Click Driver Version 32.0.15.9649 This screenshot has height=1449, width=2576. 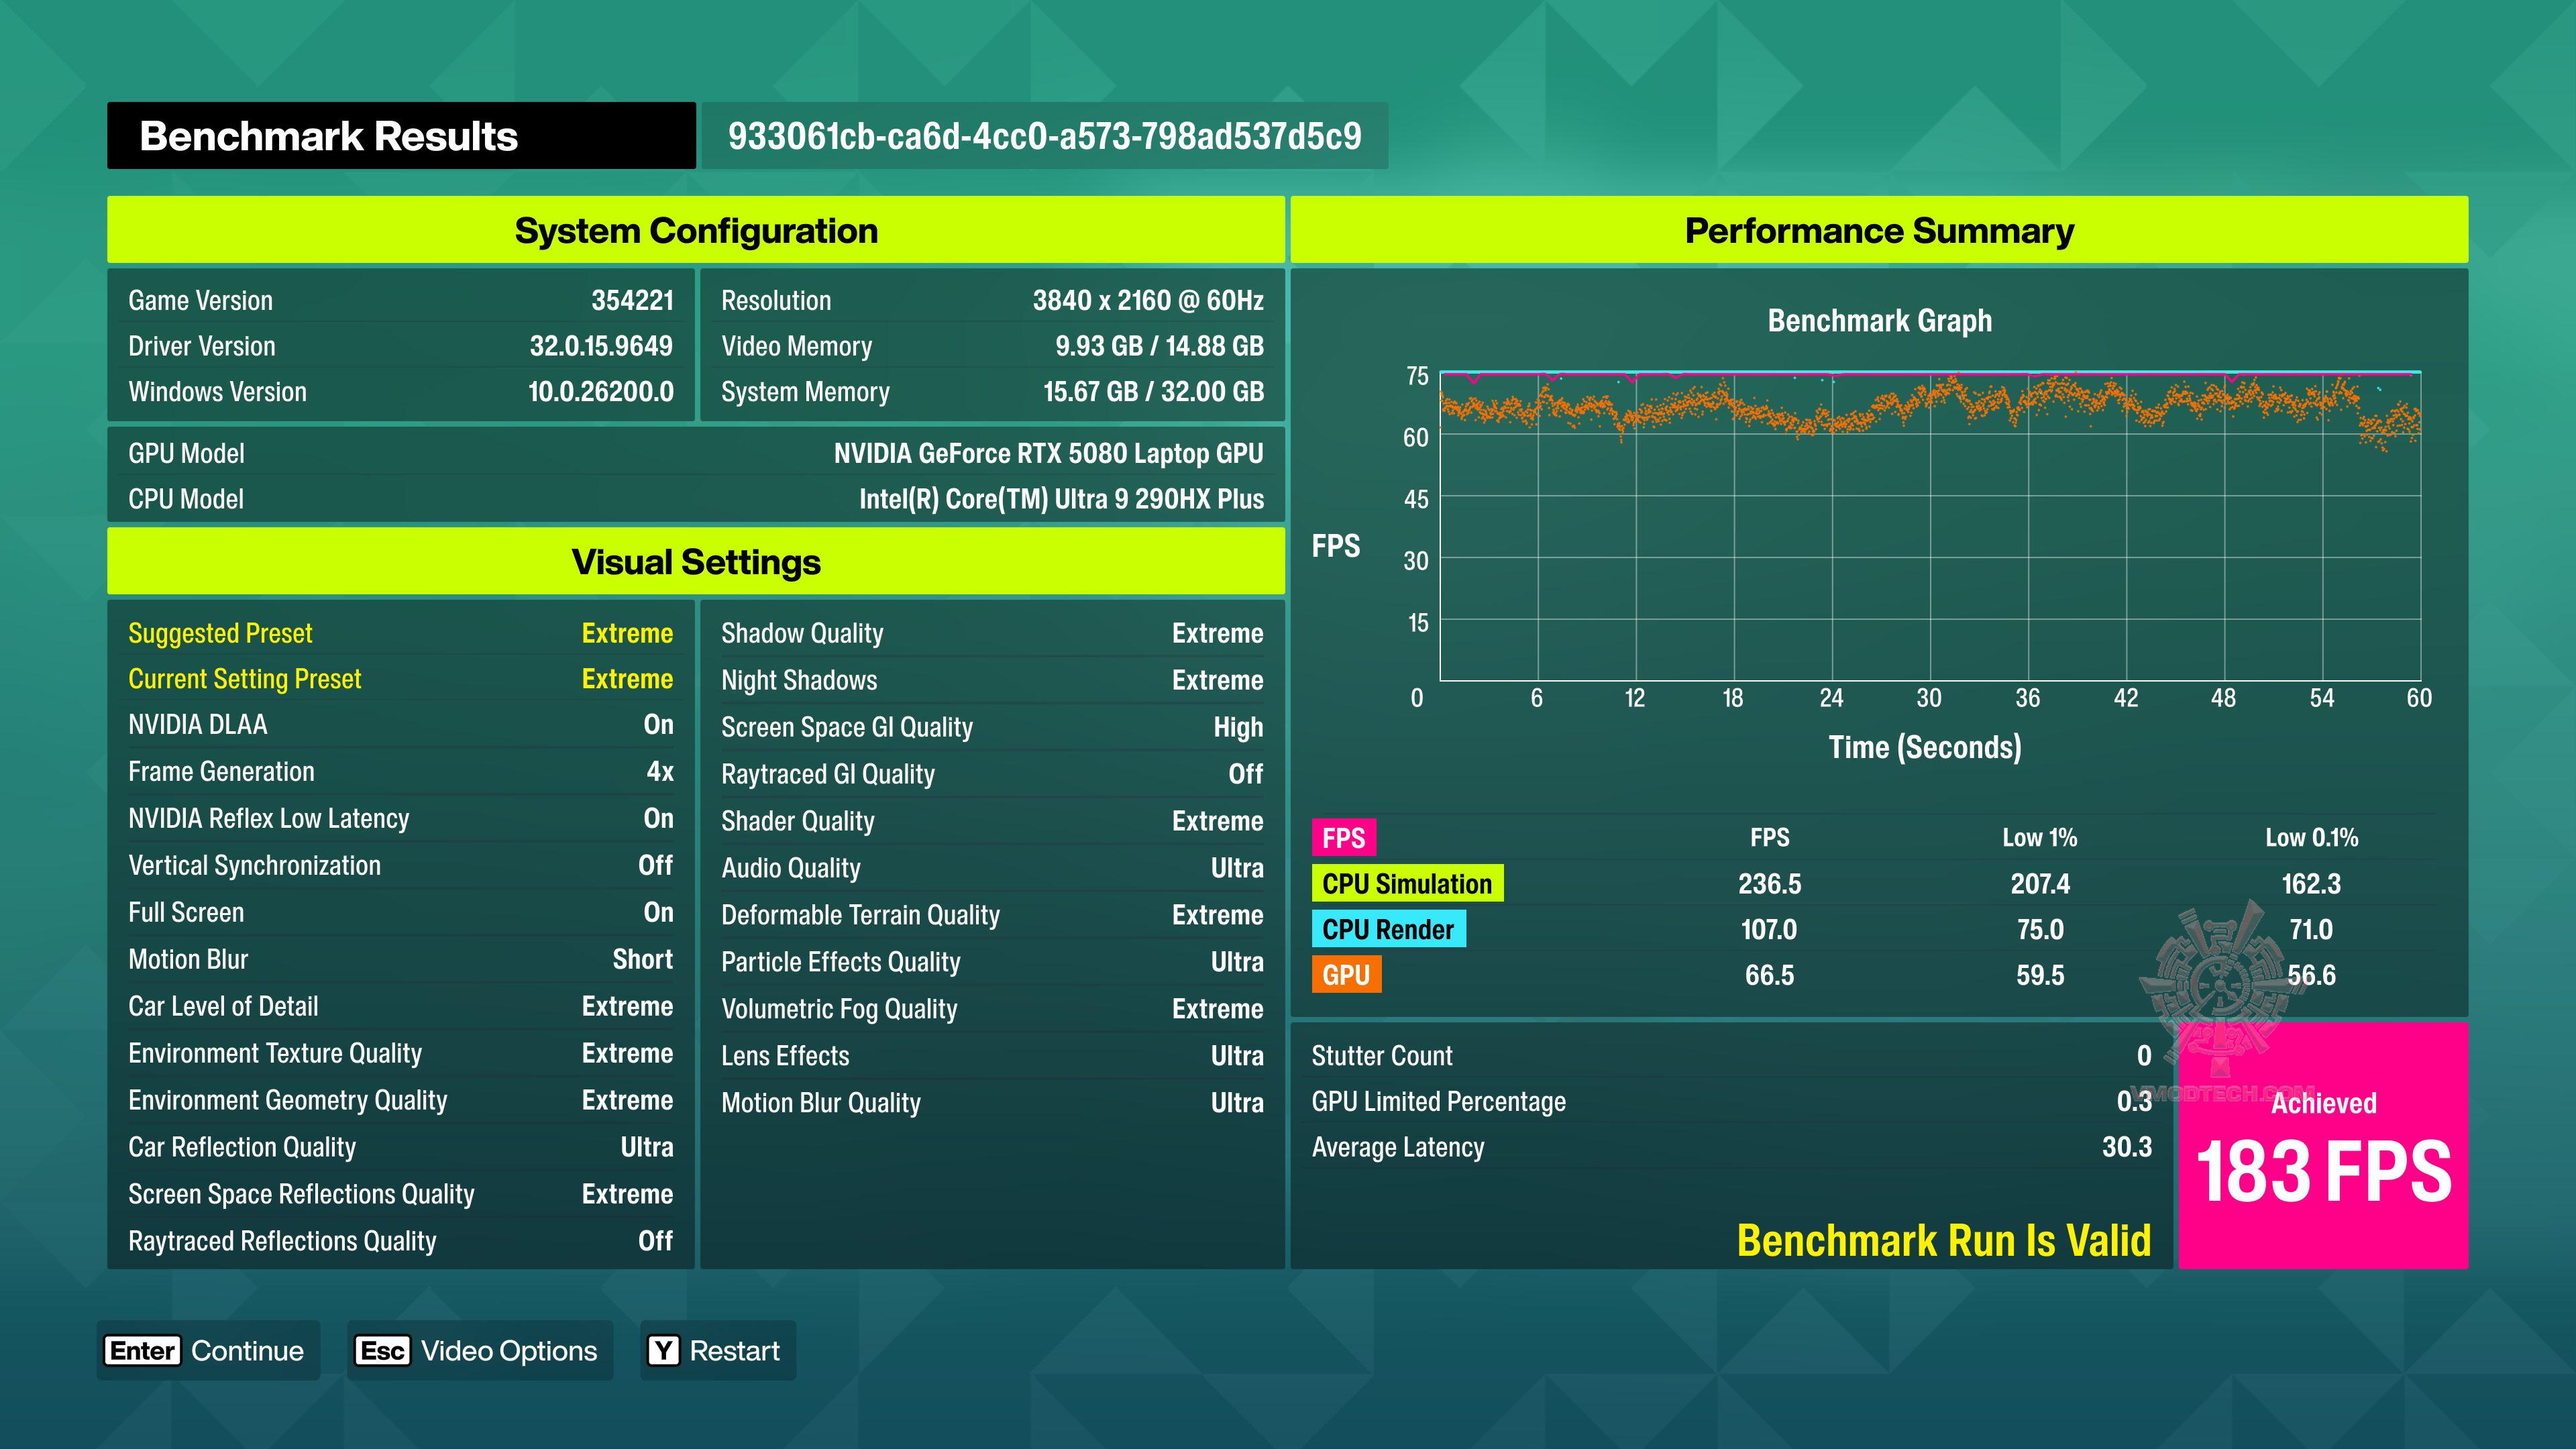pyautogui.click(x=601, y=346)
